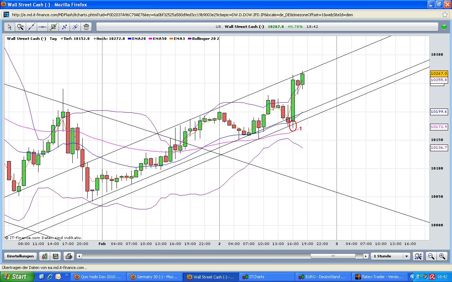Open the chart annotation tool
The image size is (452, 282).
[x=53, y=27]
